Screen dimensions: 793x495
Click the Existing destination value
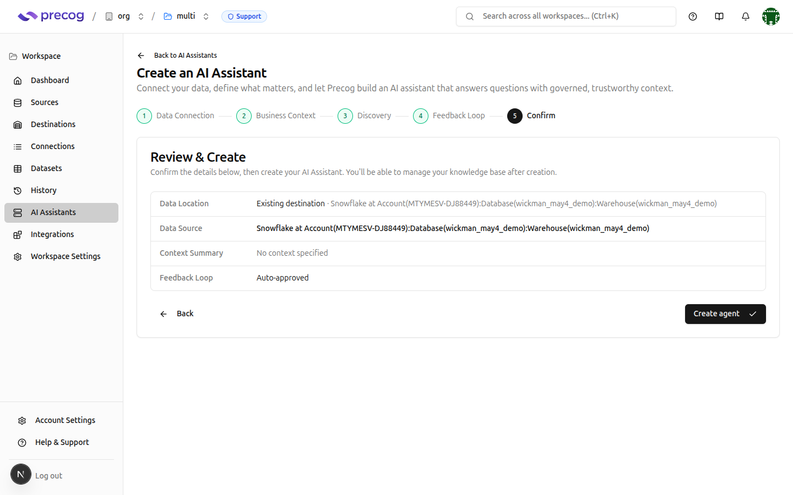tap(291, 204)
